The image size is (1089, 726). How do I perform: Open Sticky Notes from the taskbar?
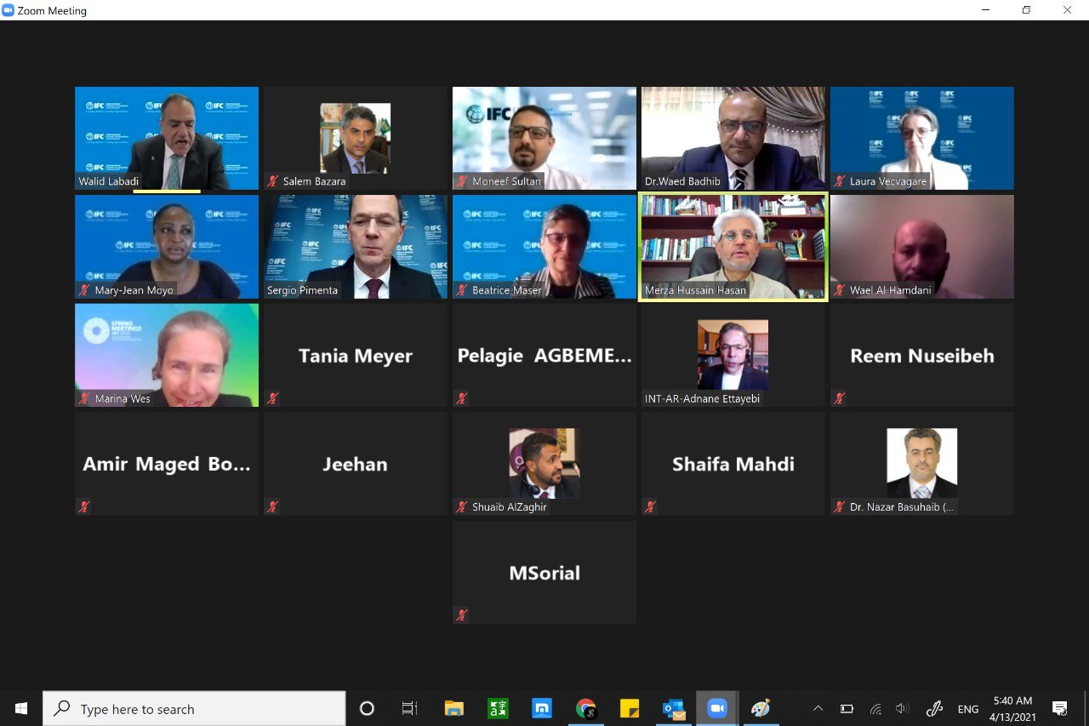pyautogui.click(x=630, y=708)
